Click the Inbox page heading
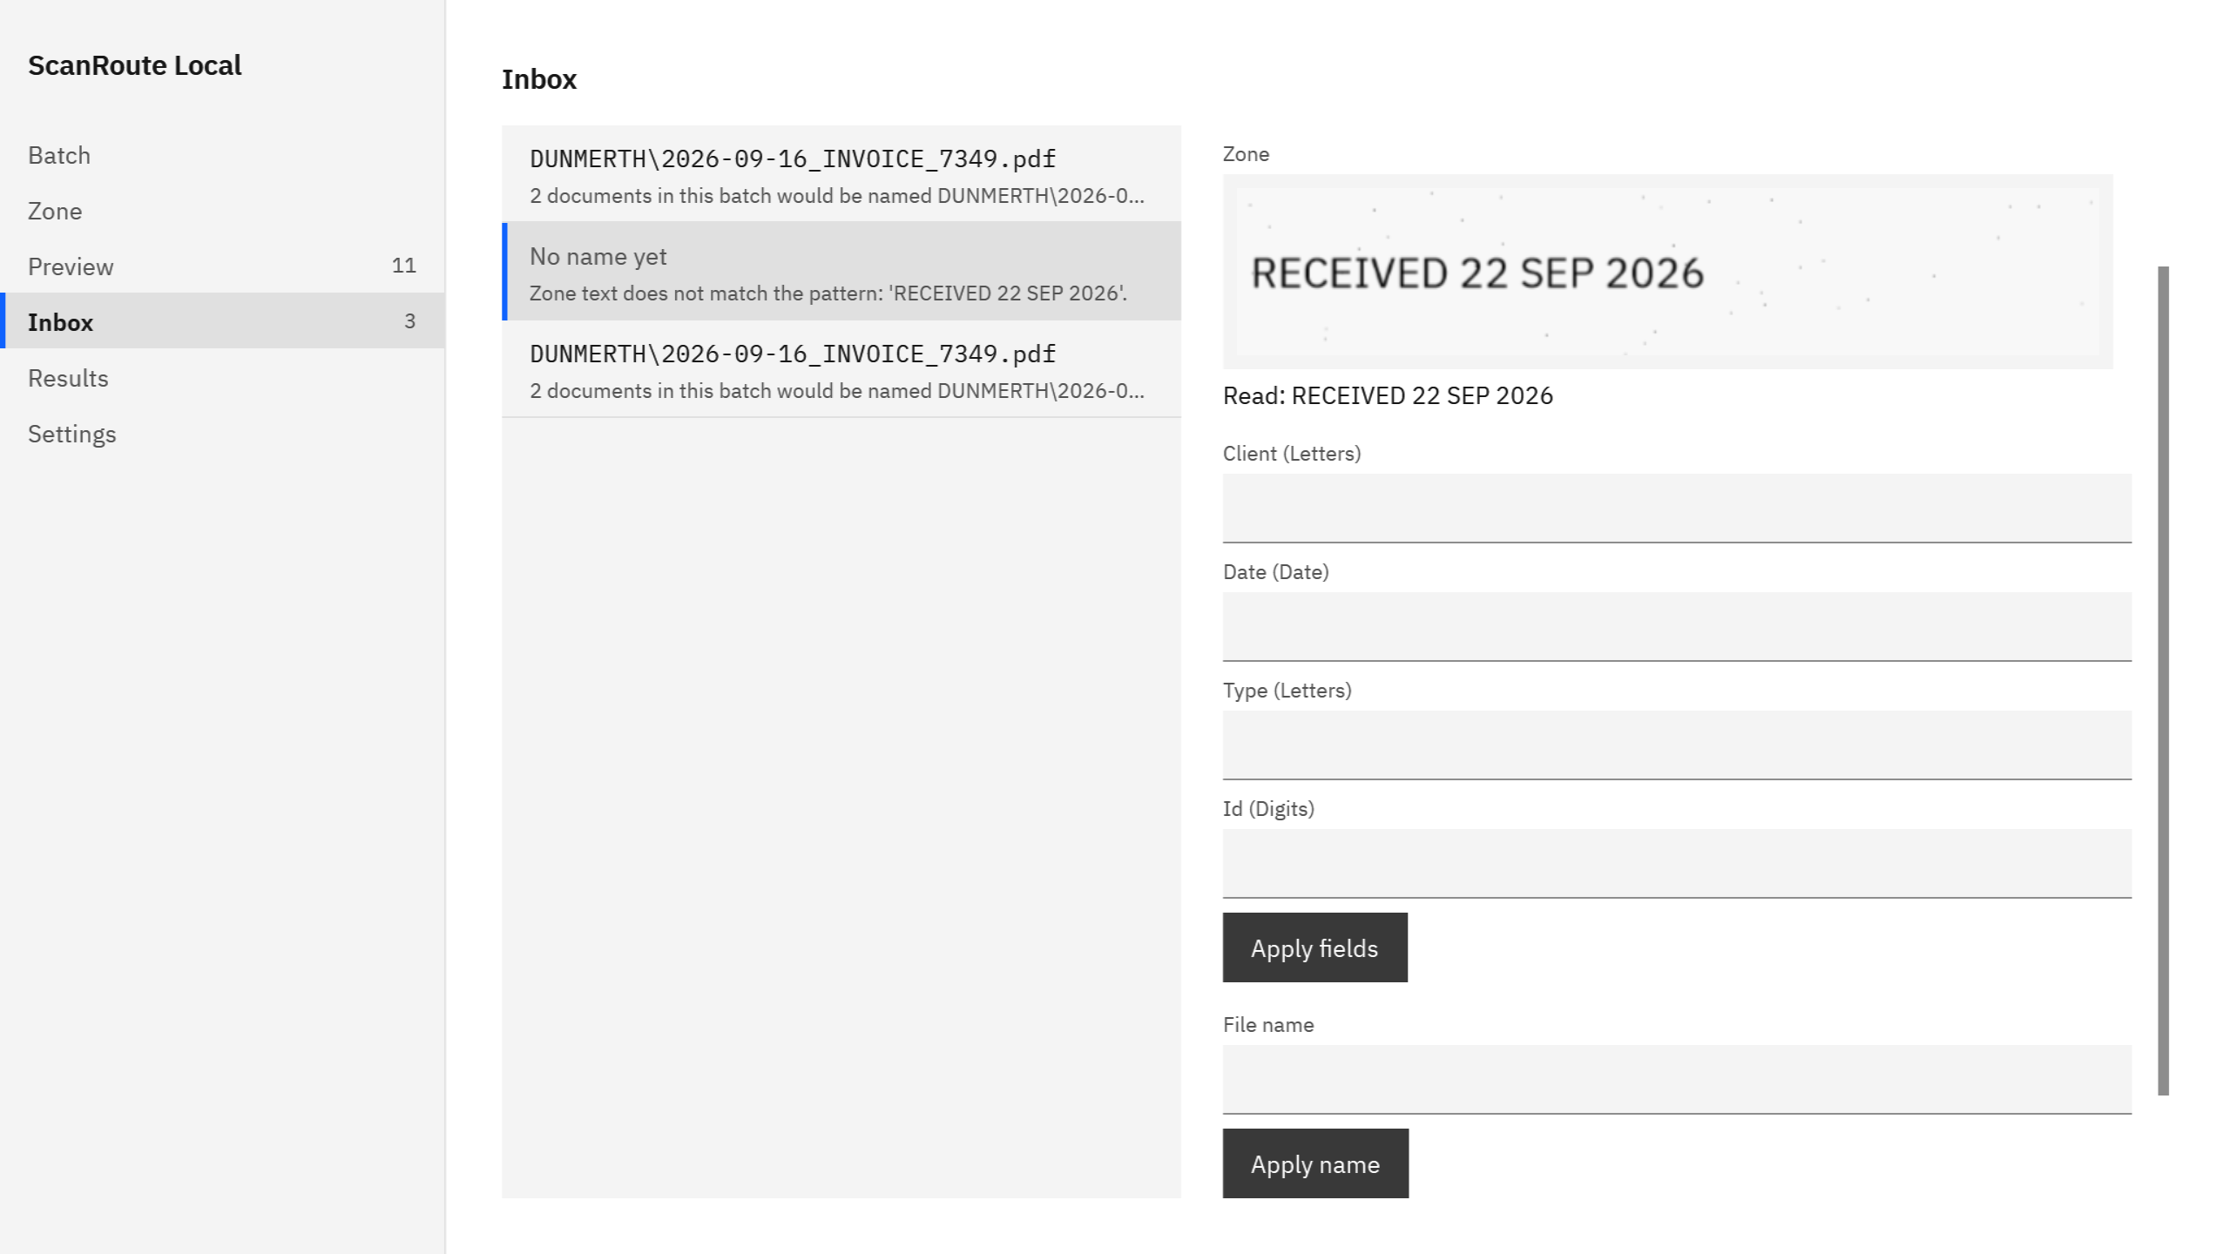The image size is (2230, 1254). (539, 79)
